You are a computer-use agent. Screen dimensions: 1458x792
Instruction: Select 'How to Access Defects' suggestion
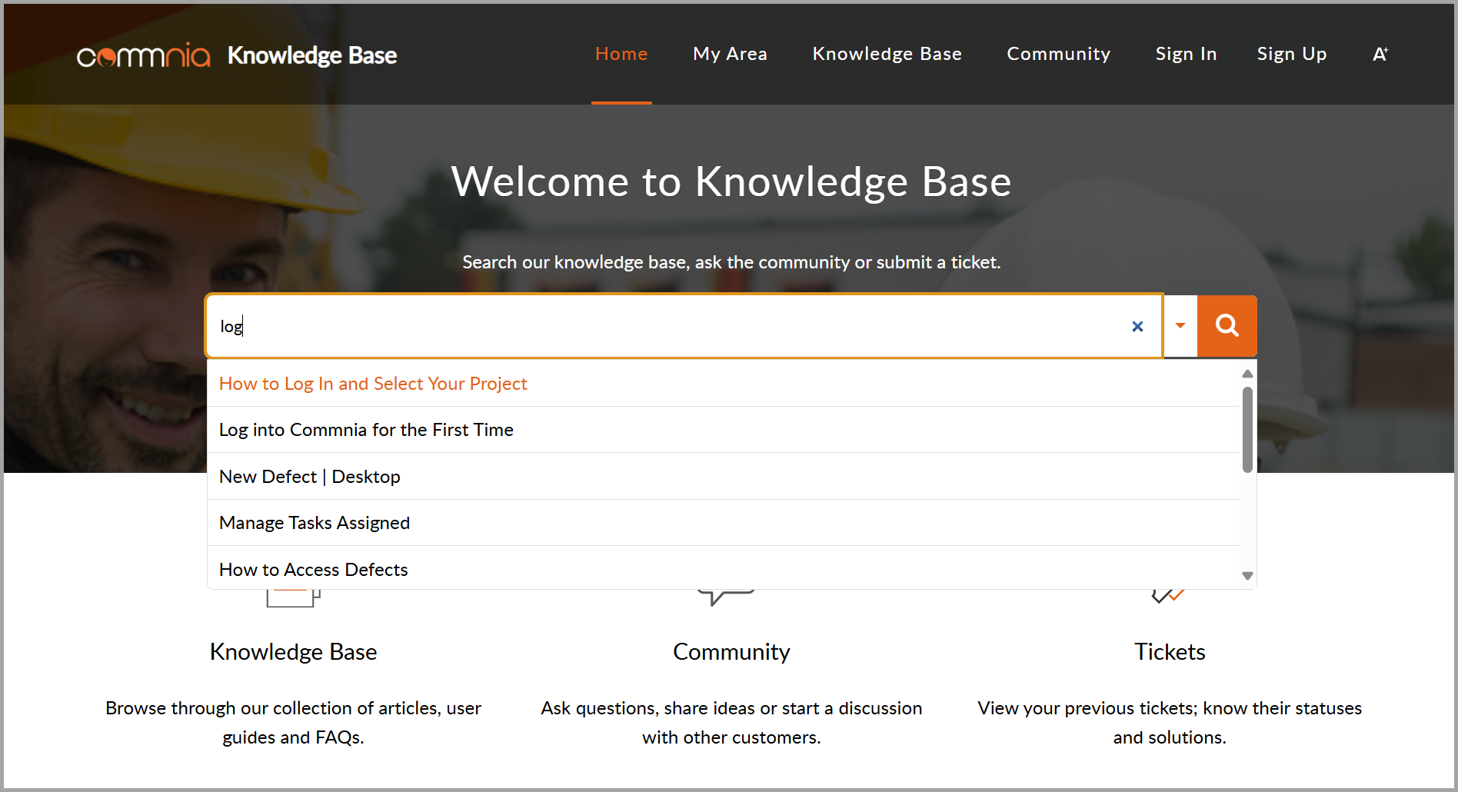click(x=723, y=569)
